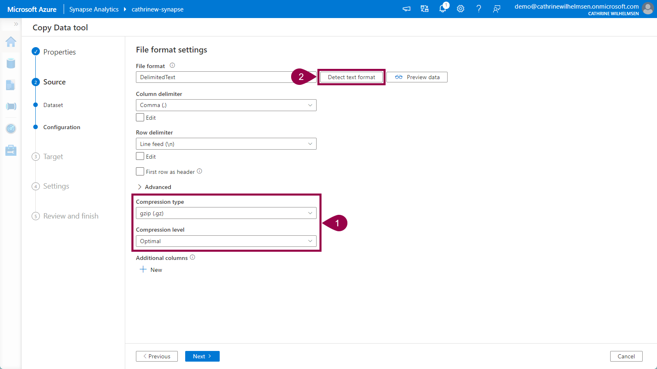Open notifications bell in top bar
Viewport: 657px width, 369px height.
pos(443,9)
